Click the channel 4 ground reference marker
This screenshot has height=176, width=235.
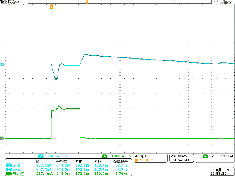(x=2, y=138)
